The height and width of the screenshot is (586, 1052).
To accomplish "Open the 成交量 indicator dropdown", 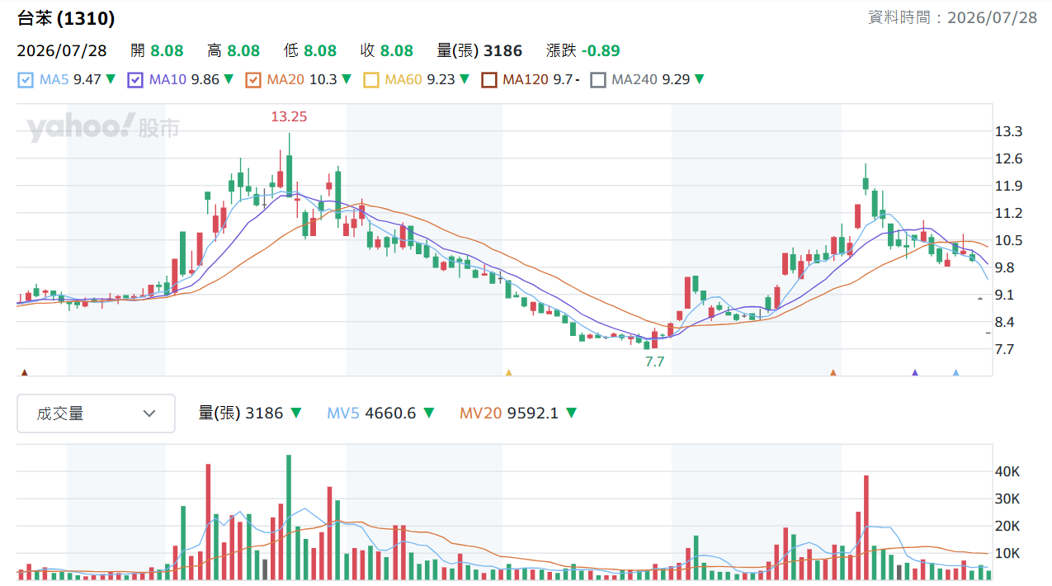I will pyautogui.click(x=97, y=414).
